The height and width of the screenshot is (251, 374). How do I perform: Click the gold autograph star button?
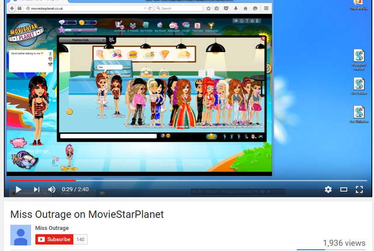212,137
